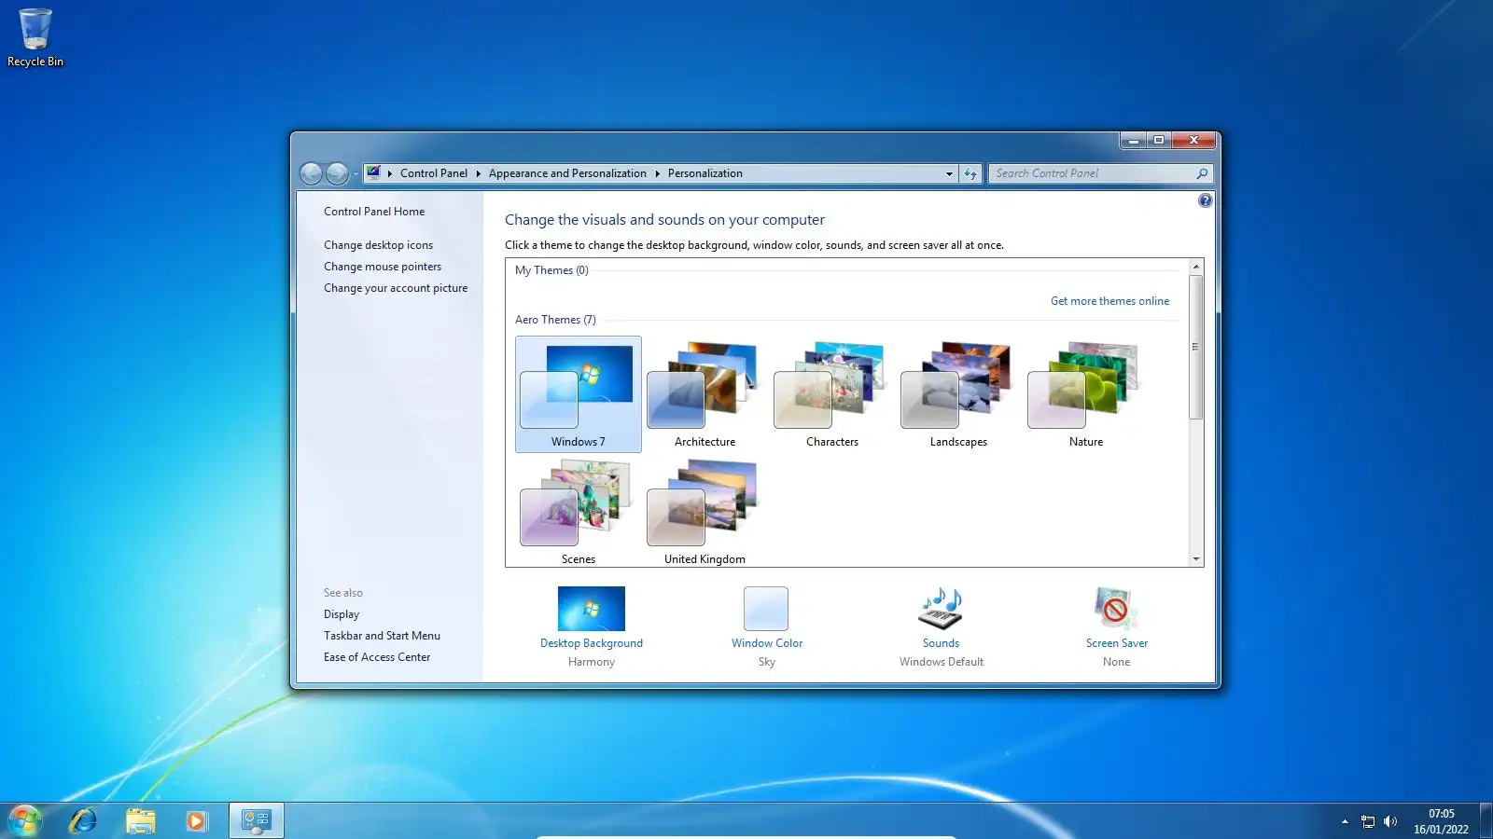Open Control Panel Home link
This screenshot has height=839, width=1493.
(x=374, y=212)
